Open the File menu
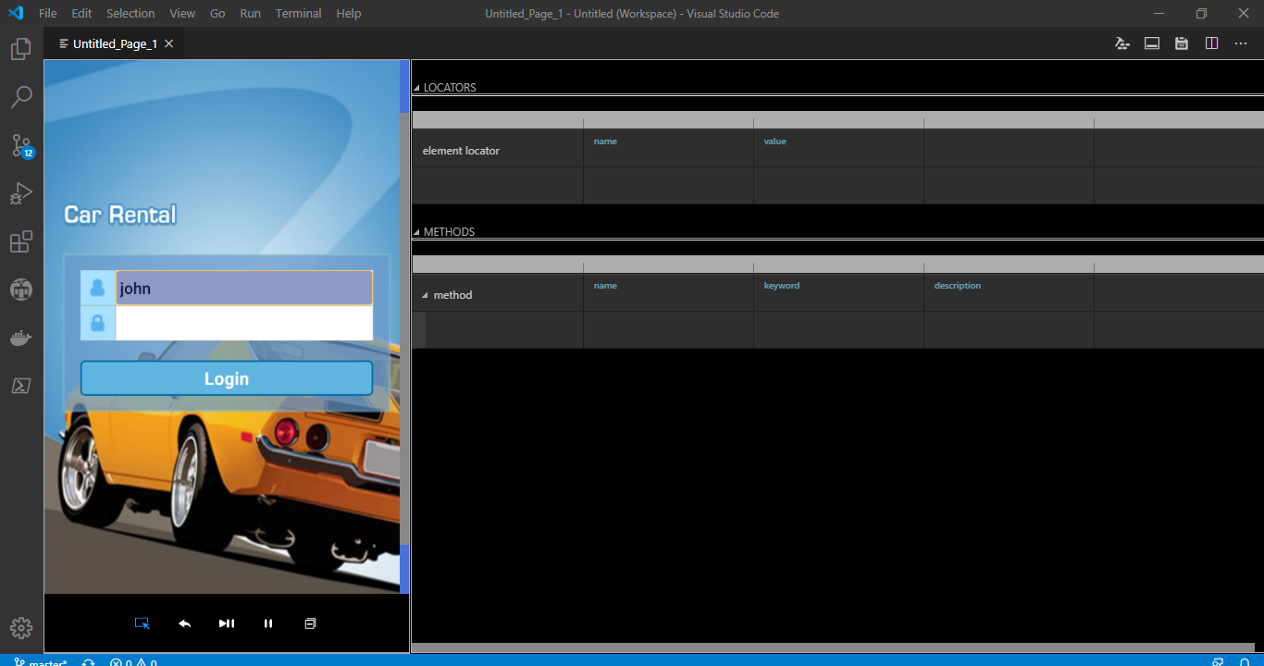Screen dimensions: 1264x666 [x=48, y=14]
